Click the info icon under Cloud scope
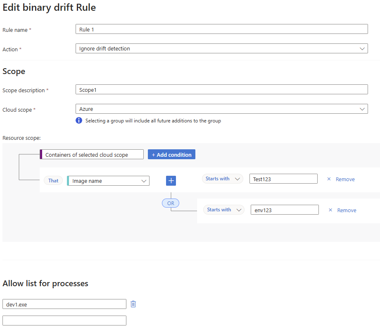The width and height of the screenshot is (380, 335). pos(79,120)
